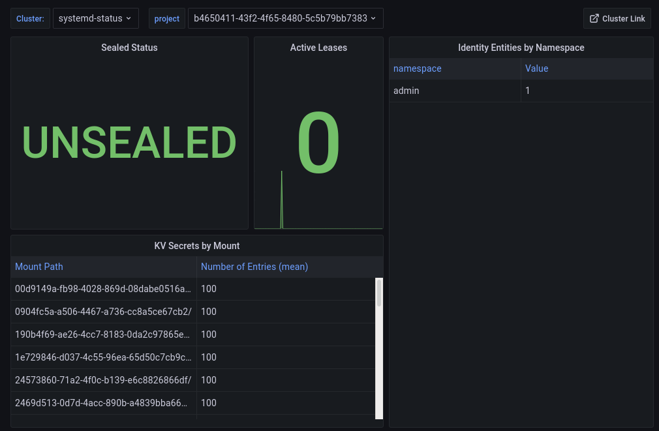The image size is (659, 431).
Task: Expand the systemd-status cluster dropdown
Action: tap(95, 18)
